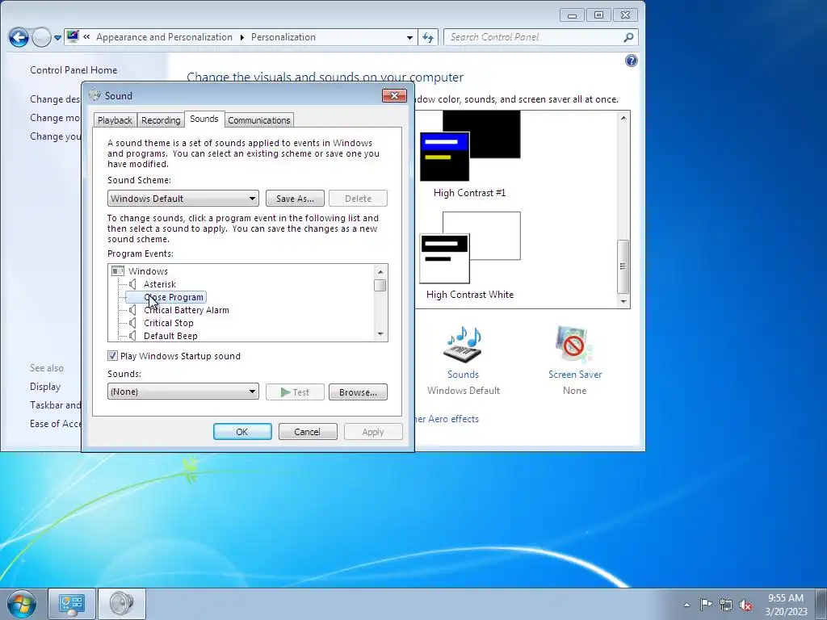Open the Control Panel Home link
Image resolution: width=827 pixels, height=620 pixels.
[x=73, y=70]
